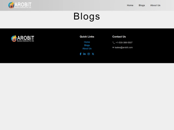Open Home in the top navigation
Screen dimensions: 174x130
130,5
